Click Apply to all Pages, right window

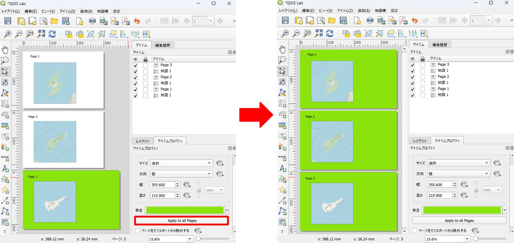pos(459,221)
